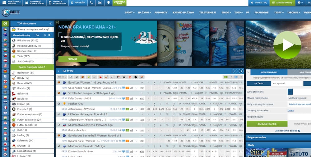Open Betgames online section
311x157 pixels.
[x=278, y=137]
